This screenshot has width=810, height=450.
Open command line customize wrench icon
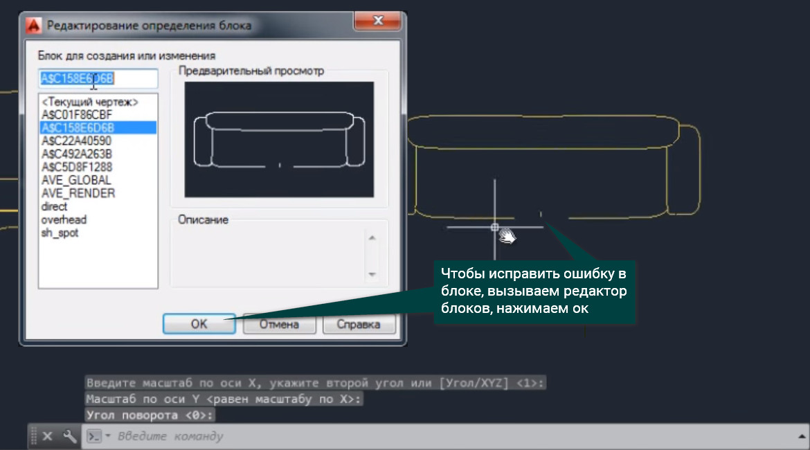69,437
